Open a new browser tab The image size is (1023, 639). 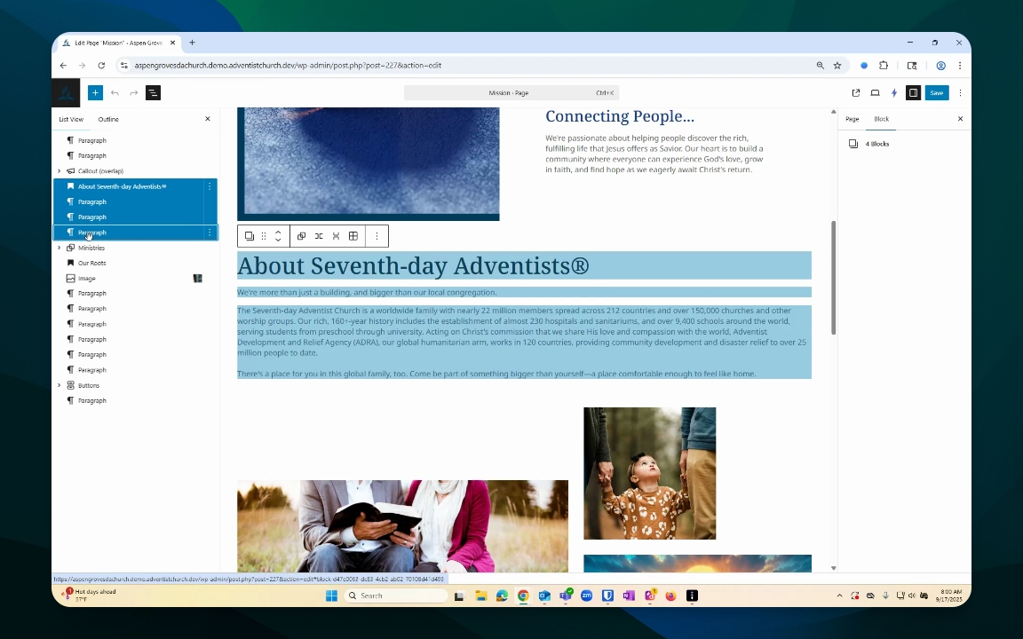pos(192,43)
